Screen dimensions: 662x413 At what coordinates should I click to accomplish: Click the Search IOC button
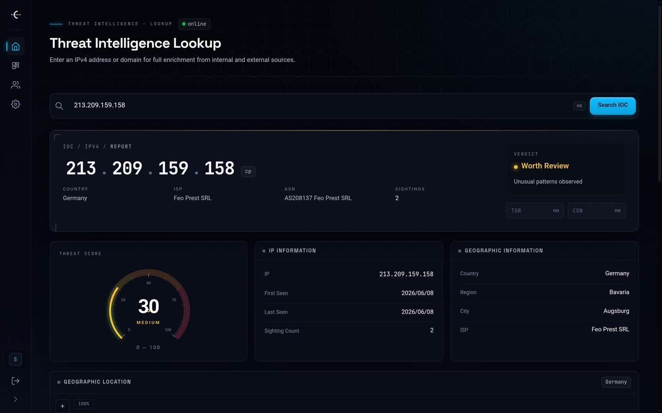(x=613, y=106)
